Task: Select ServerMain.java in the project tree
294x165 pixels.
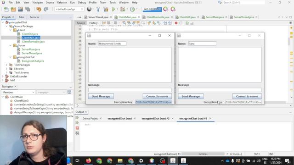Action: point(31,49)
